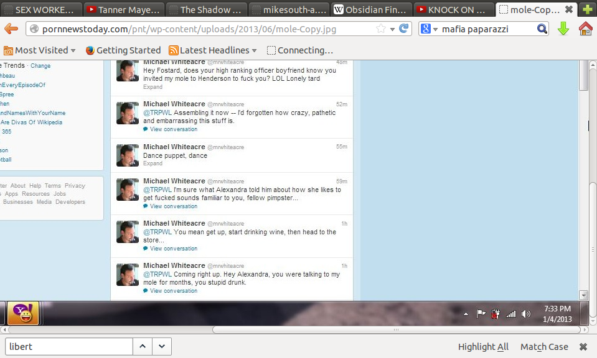This screenshot has height=358, width=597.
Task: Click the 55m tweet timestamp
Action: (x=342, y=147)
